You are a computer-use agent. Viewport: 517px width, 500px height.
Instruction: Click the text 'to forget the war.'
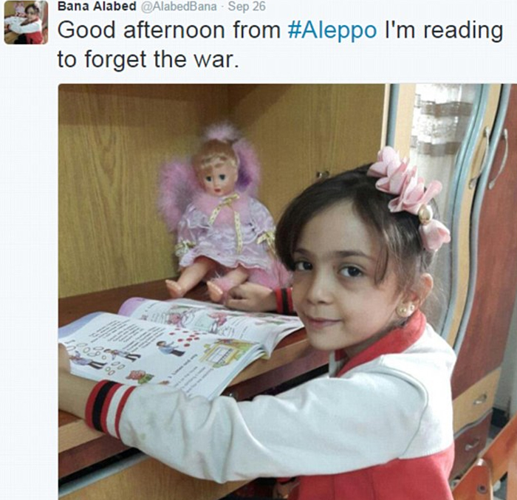pos(148,60)
